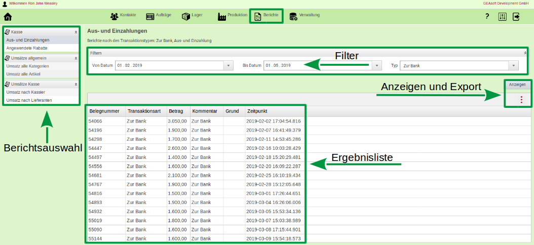This screenshot has height=245, width=534.
Task: Switch to the Berichte tab
Action: (266, 16)
